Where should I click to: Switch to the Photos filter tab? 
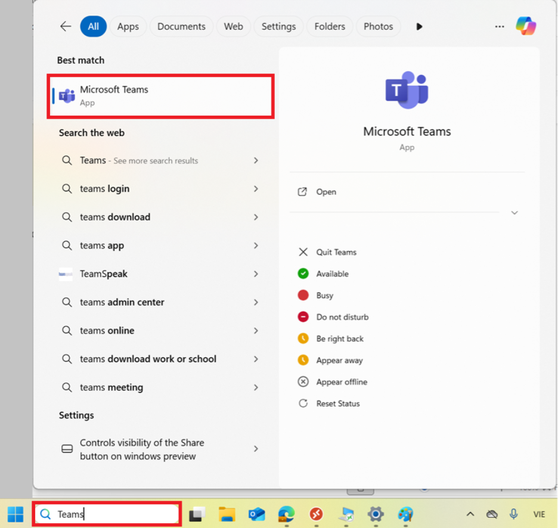(x=379, y=26)
